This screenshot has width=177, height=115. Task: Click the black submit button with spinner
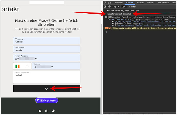coord(47,89)
